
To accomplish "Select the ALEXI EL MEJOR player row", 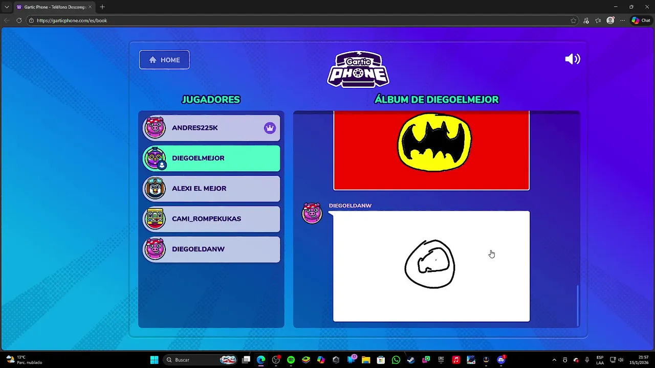I will 211,189.
